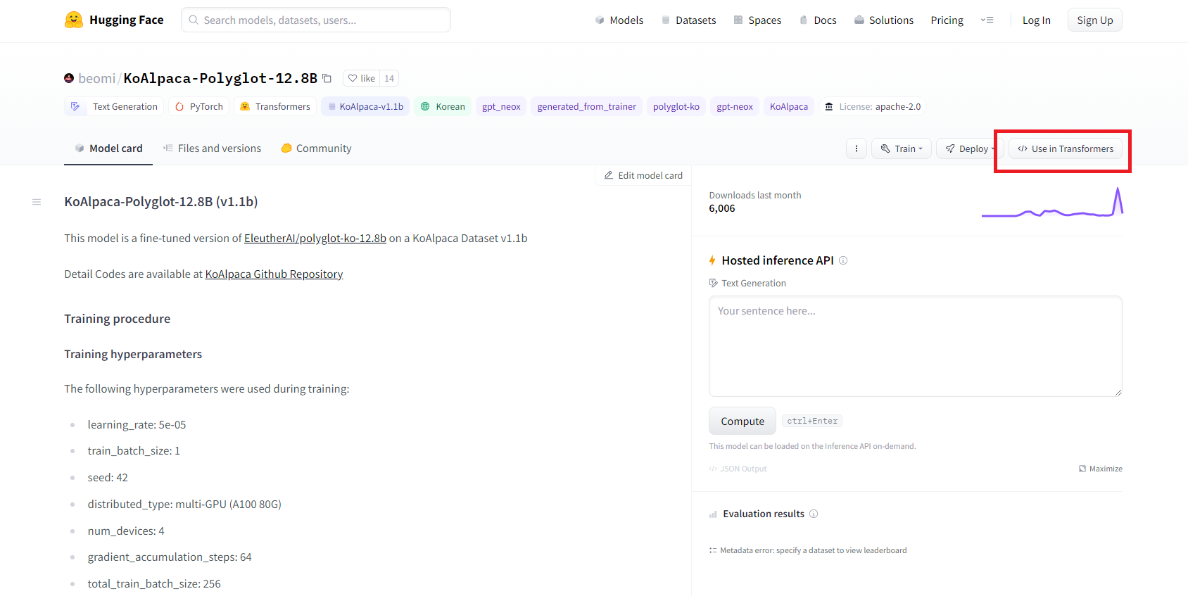Click the downloads trend chart
This screenshot has height=596, width=1188.
pyautogui.click(x=1052, y=203)
